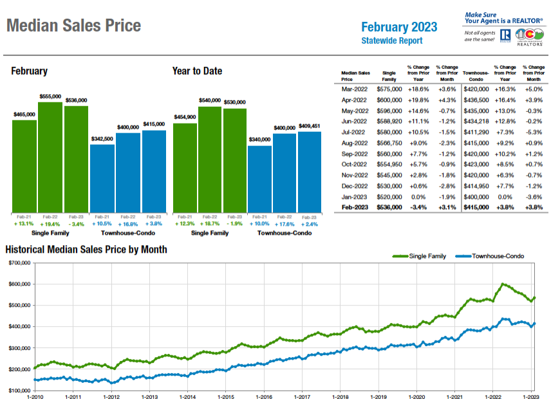This screenshot has width=560, height=404.
Task: Click the Townhouse-Condo blue legend marker
Action: pyautogui.click(x=463, y=256)
